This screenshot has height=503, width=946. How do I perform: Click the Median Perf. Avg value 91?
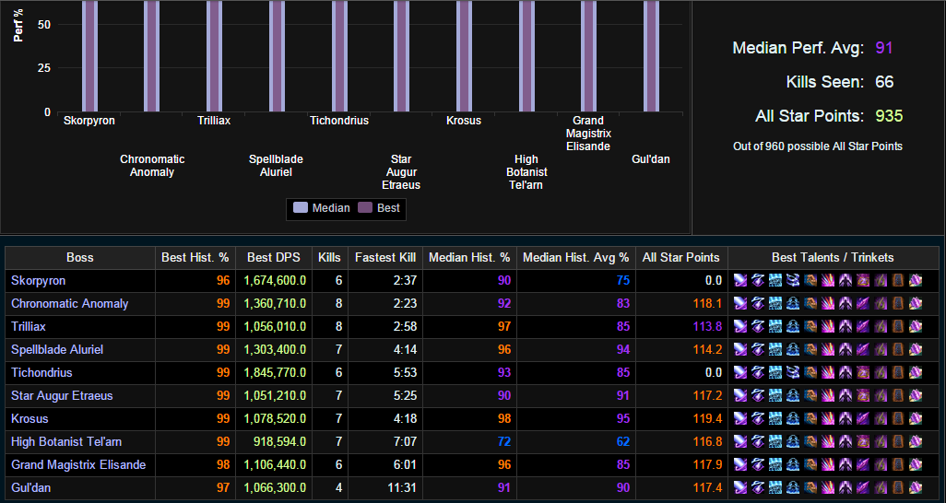coord(884,48)
